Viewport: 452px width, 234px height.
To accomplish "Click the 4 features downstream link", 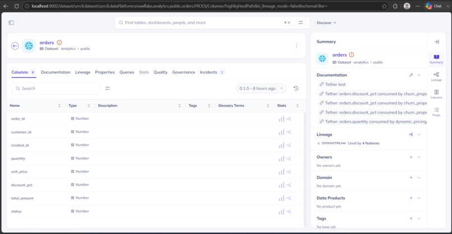I will pos(371,143).
